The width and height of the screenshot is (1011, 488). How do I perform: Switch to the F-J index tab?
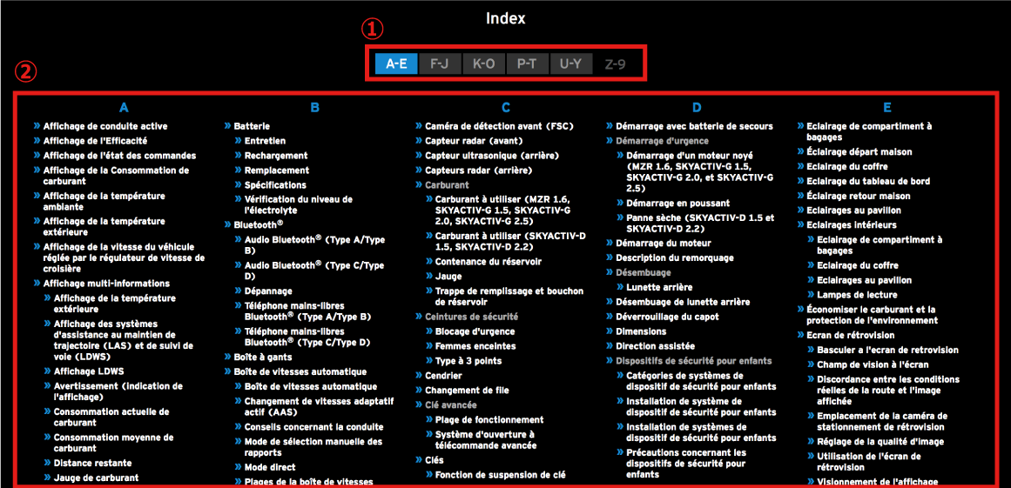pyautogui.click(x=440, y=64)
